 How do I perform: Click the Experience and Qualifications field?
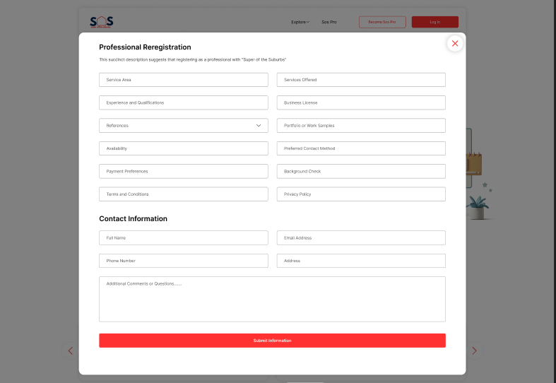point(184,103)
